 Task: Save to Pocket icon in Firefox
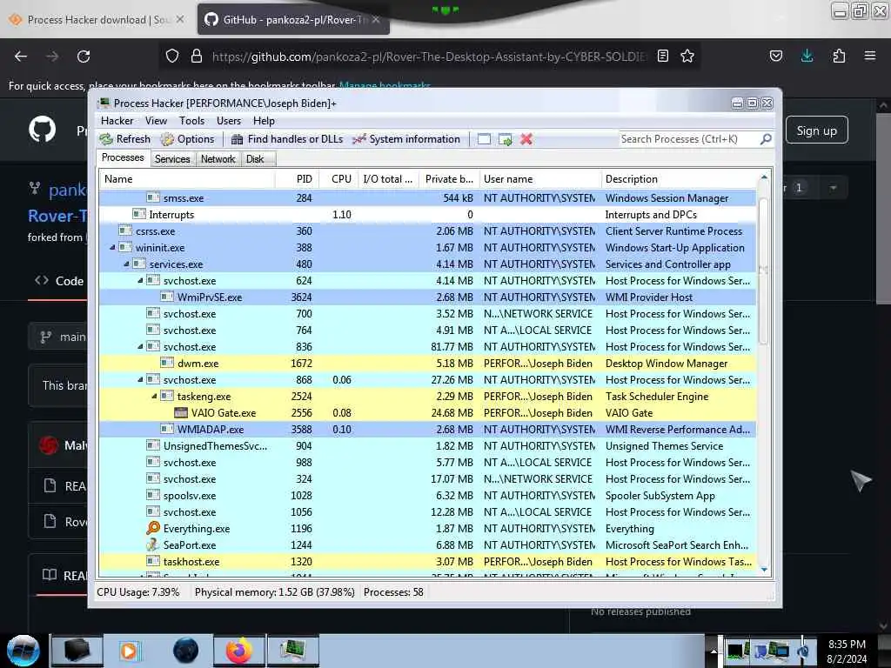[x=775, y=57]
